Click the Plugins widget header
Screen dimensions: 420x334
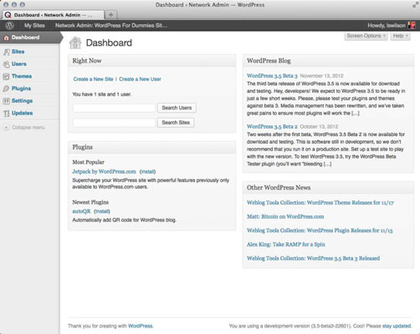coord(152,147)
